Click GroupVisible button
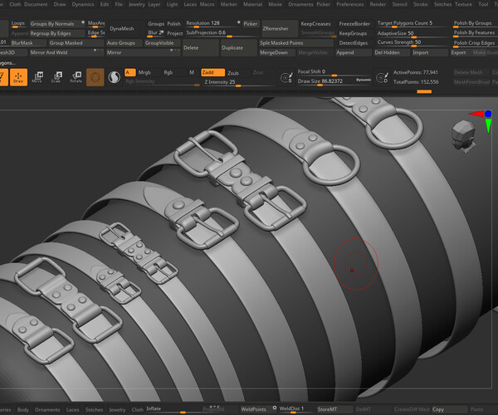This screenshot has height=415, width=498. (163, 43)
